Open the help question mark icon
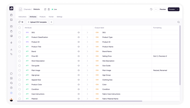The width and height of the screenshot is (190, 108). pos(11,88)
